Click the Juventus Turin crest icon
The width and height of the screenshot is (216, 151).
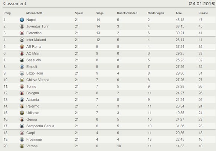coord(22,26)
